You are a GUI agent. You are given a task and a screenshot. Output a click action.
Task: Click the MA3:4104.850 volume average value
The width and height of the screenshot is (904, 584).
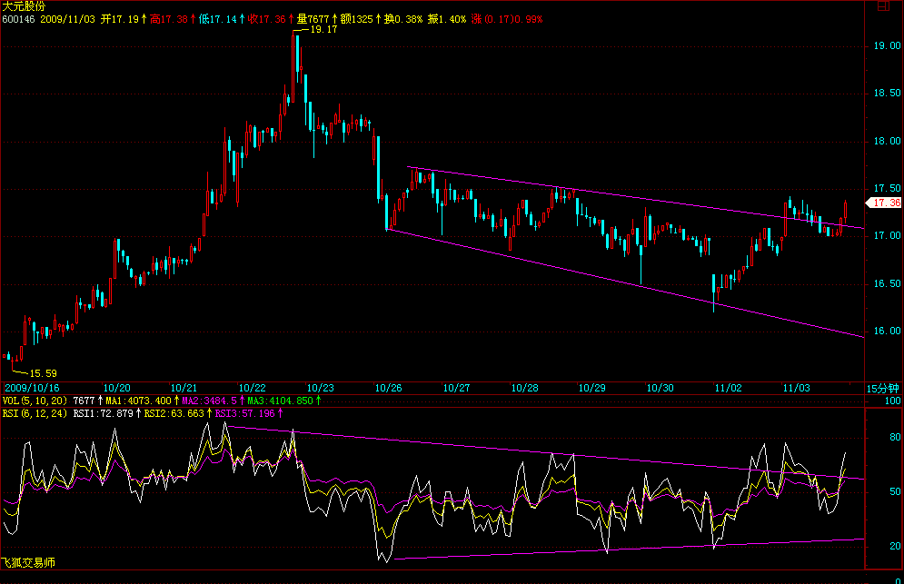coord(280,401)
